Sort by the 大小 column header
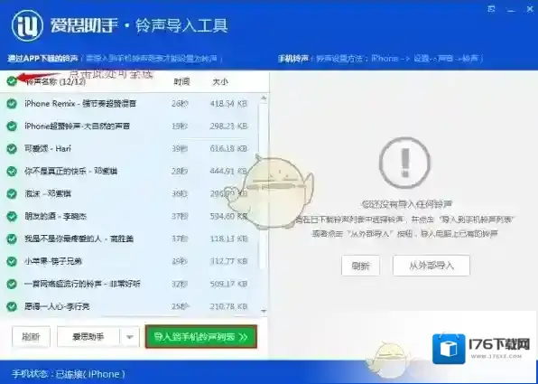 coord(220,81)
